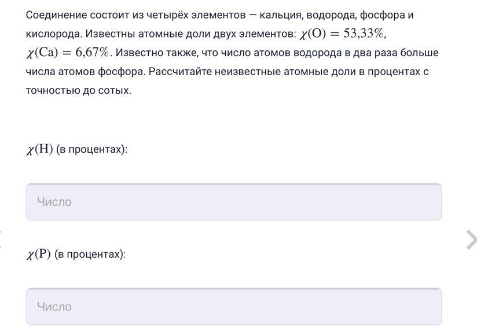Click the word 'Соединение' in problem text
The width and height of the screenshot is (477, 333).
click(x=56, y=14)
